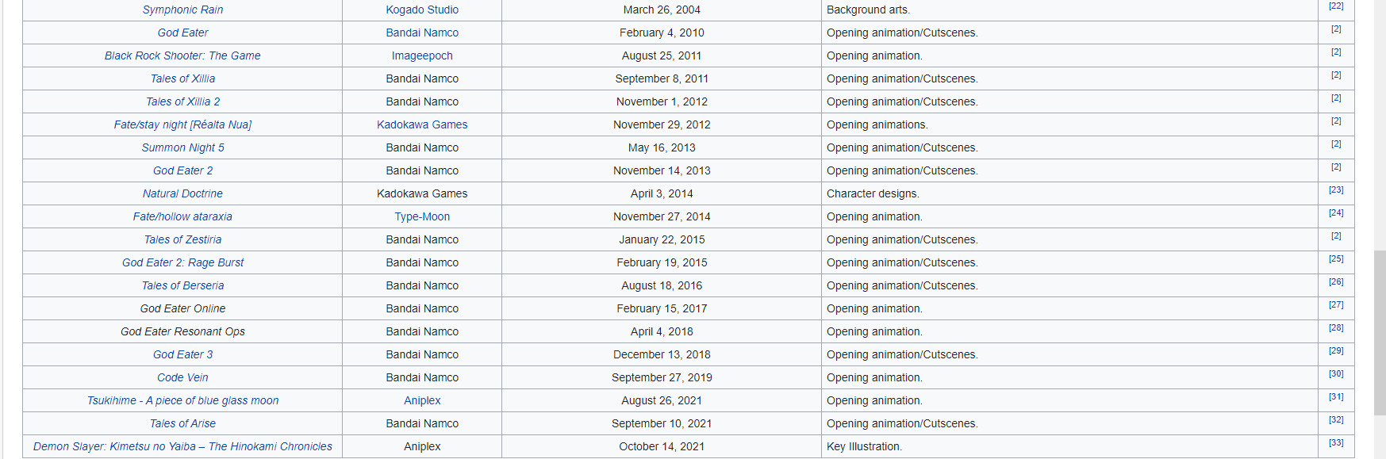The height and width of the screenshot is (459, 1386).
Task: Open the Symphonic Rain article link
Action: (182, 10)
